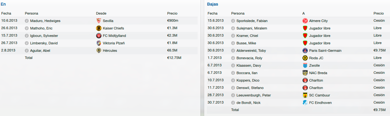Select the Kaiser Chiefs club badge

coord(99,28)
